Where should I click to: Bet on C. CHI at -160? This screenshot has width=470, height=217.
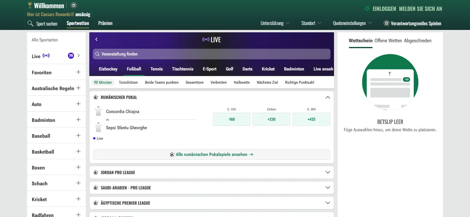(231, 119)
